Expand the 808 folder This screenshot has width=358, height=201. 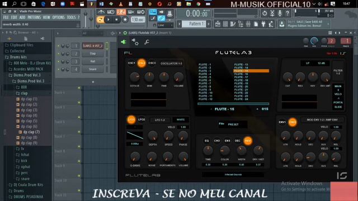pos(21,87)
